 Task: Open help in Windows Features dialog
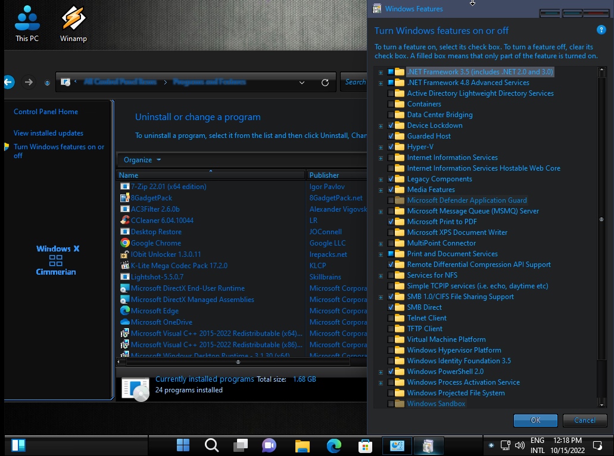601,30
